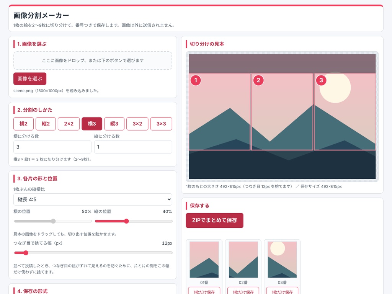The image size is (392, 294).
Task: Focus the 縦に分ける数 input field
Action: tap(133, 147)
